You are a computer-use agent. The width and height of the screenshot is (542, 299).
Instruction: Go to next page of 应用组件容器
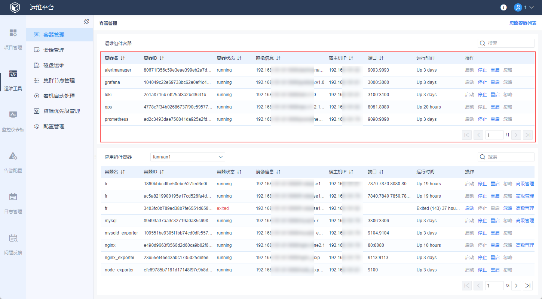pyautogui.click(x=516, y=286)
